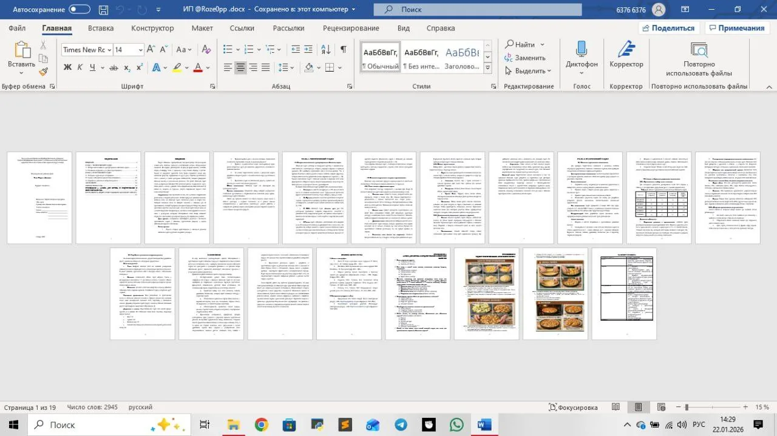Click the Save diskette icon
The width and height of the screenshot is (777, 436).
pyautogui.click(x=104, y=10)
